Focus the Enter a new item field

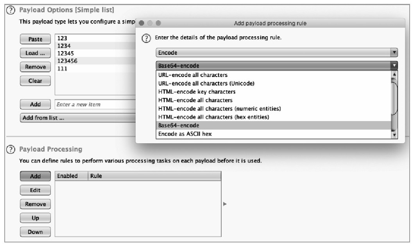tap(95, 104)
